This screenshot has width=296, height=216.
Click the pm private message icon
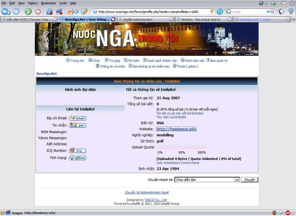(77, 125)
